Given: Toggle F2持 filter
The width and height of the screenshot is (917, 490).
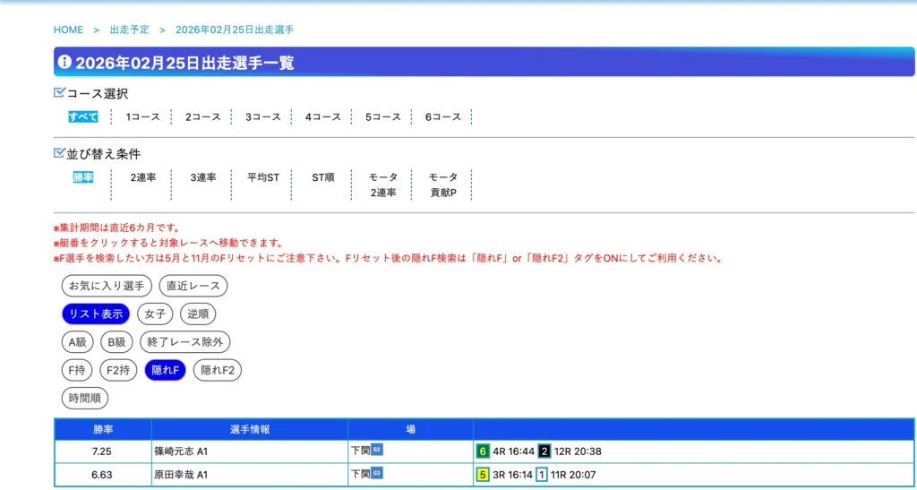Looking at the screenshot, I should tap(118, 370).
